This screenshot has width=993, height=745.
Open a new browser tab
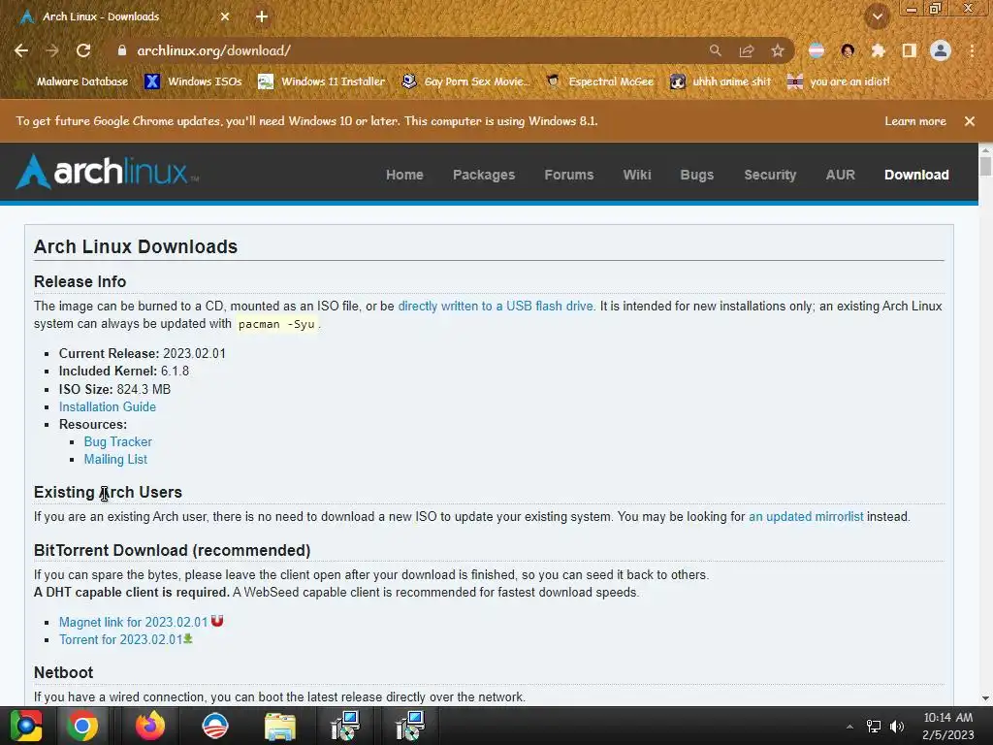[262, 16]
